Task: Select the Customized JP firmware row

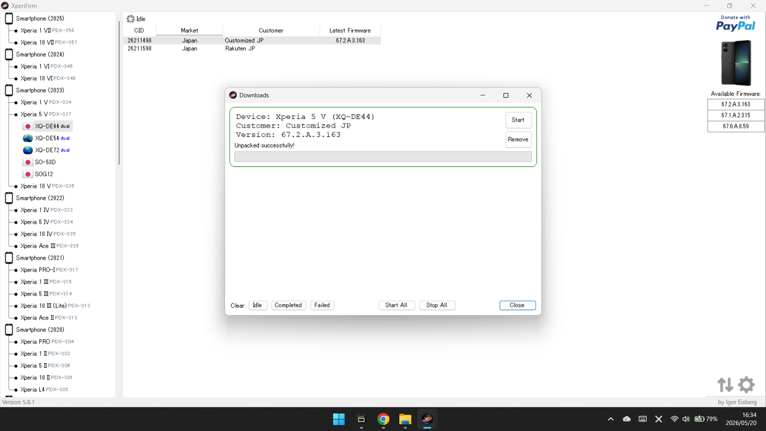Action: [x=252, y=40]
